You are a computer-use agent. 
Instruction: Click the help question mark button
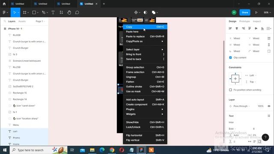click(x=265, y=137)
